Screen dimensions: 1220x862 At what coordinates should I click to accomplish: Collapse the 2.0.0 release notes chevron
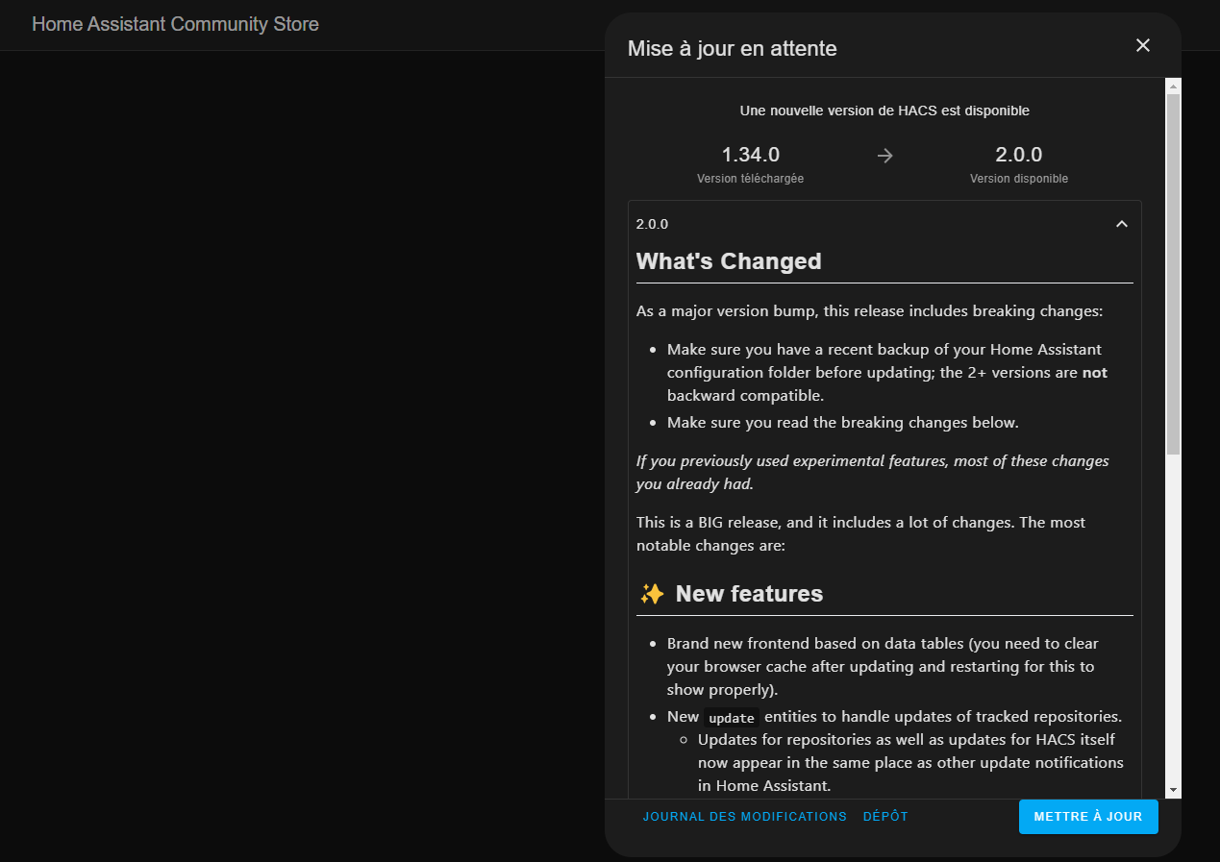[1121, 224]
